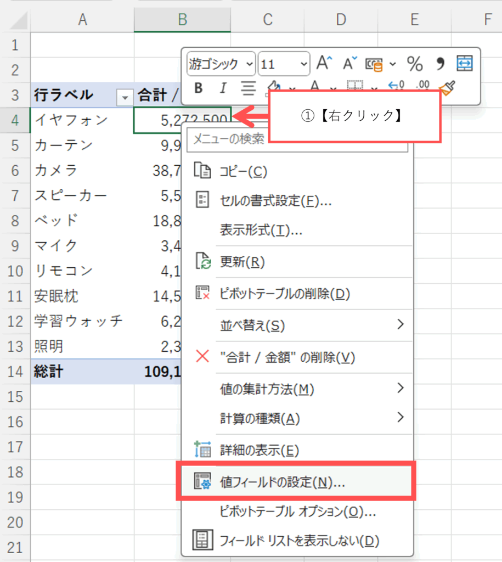This screenshot has height=562, width=502.
Task: Apply comma style number format
Action: tap(440, 64)
